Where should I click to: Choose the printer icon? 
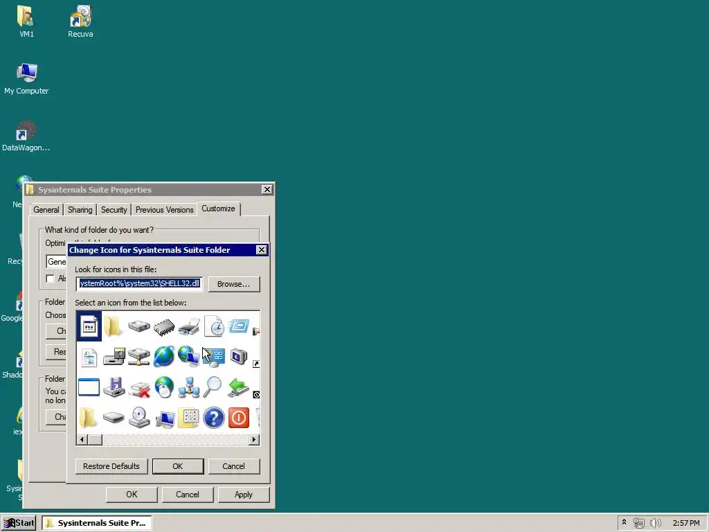coord(189,326)
